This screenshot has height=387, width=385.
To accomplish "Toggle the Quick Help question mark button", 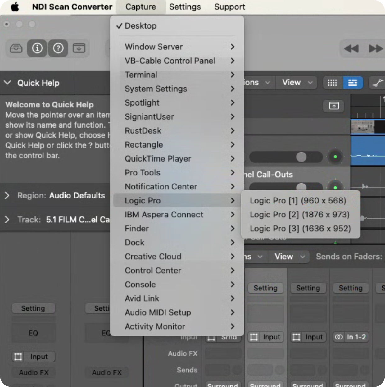I will 58,48.
